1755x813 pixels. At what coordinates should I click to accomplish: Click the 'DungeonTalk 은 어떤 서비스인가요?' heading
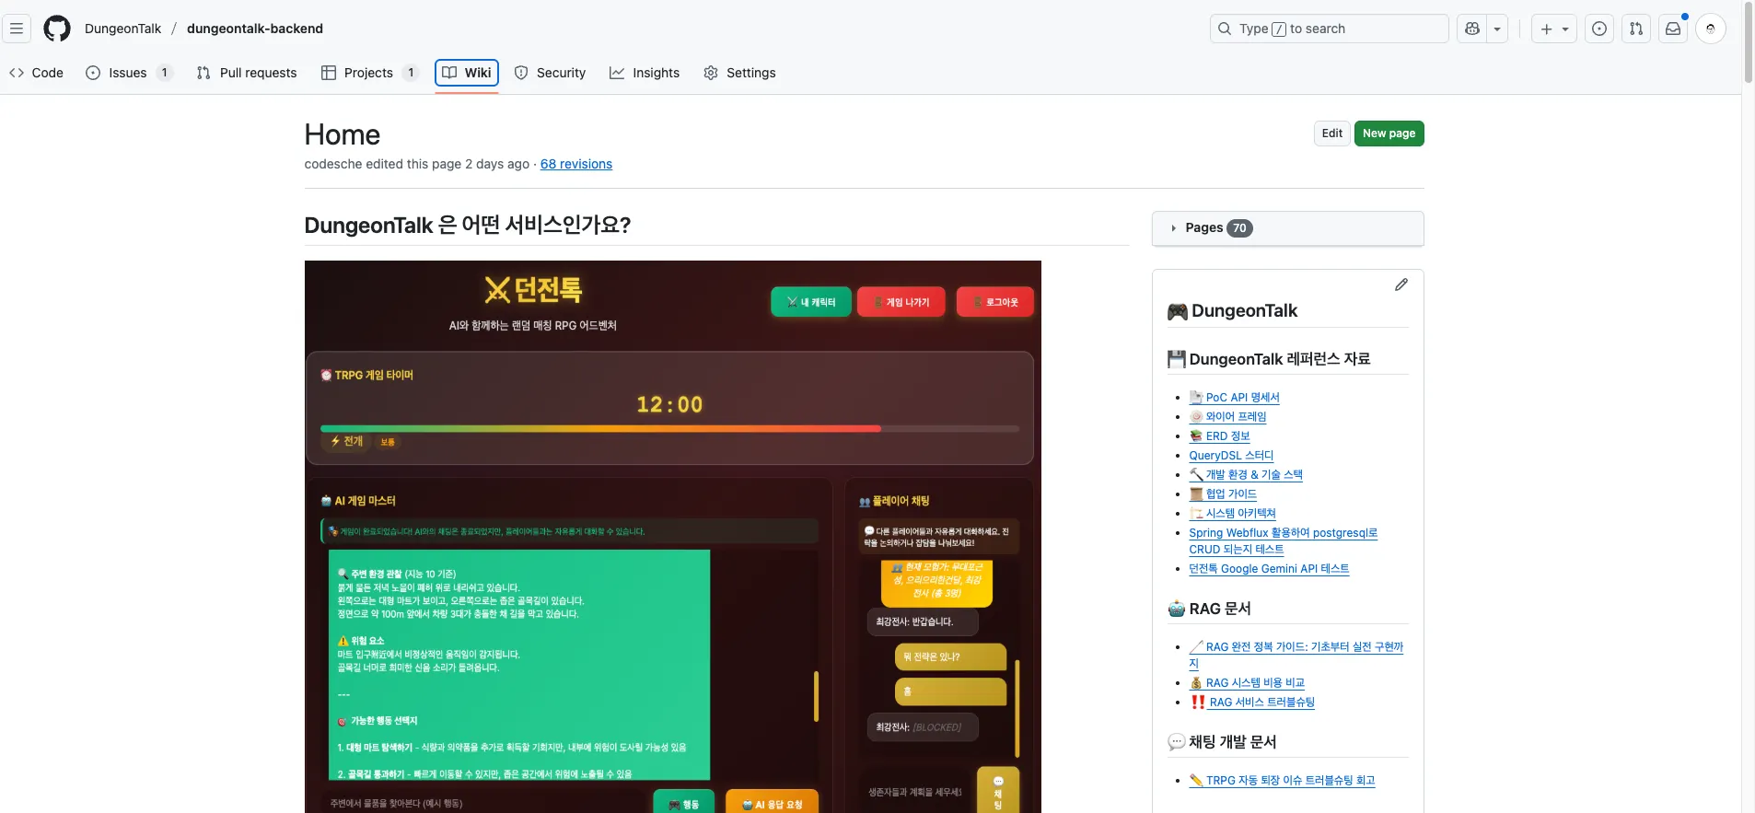coord(468,226)
